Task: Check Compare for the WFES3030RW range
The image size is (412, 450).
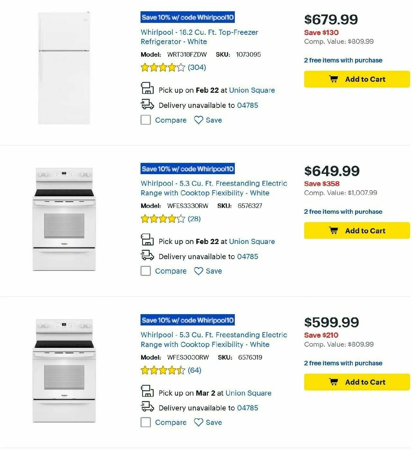Action: tap(145, 422)
